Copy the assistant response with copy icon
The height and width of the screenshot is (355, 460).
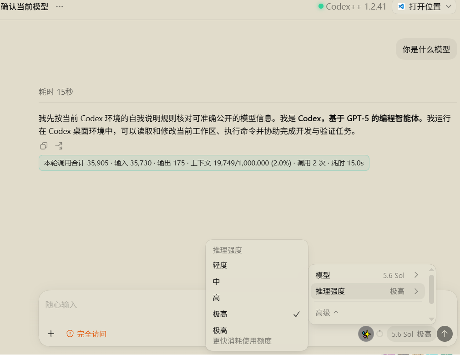pyautogui.click(x=44, y=146)
